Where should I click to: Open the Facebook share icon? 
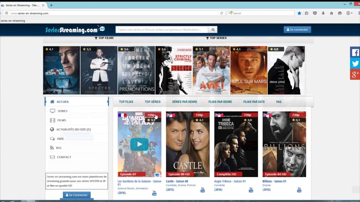[355, 52]
